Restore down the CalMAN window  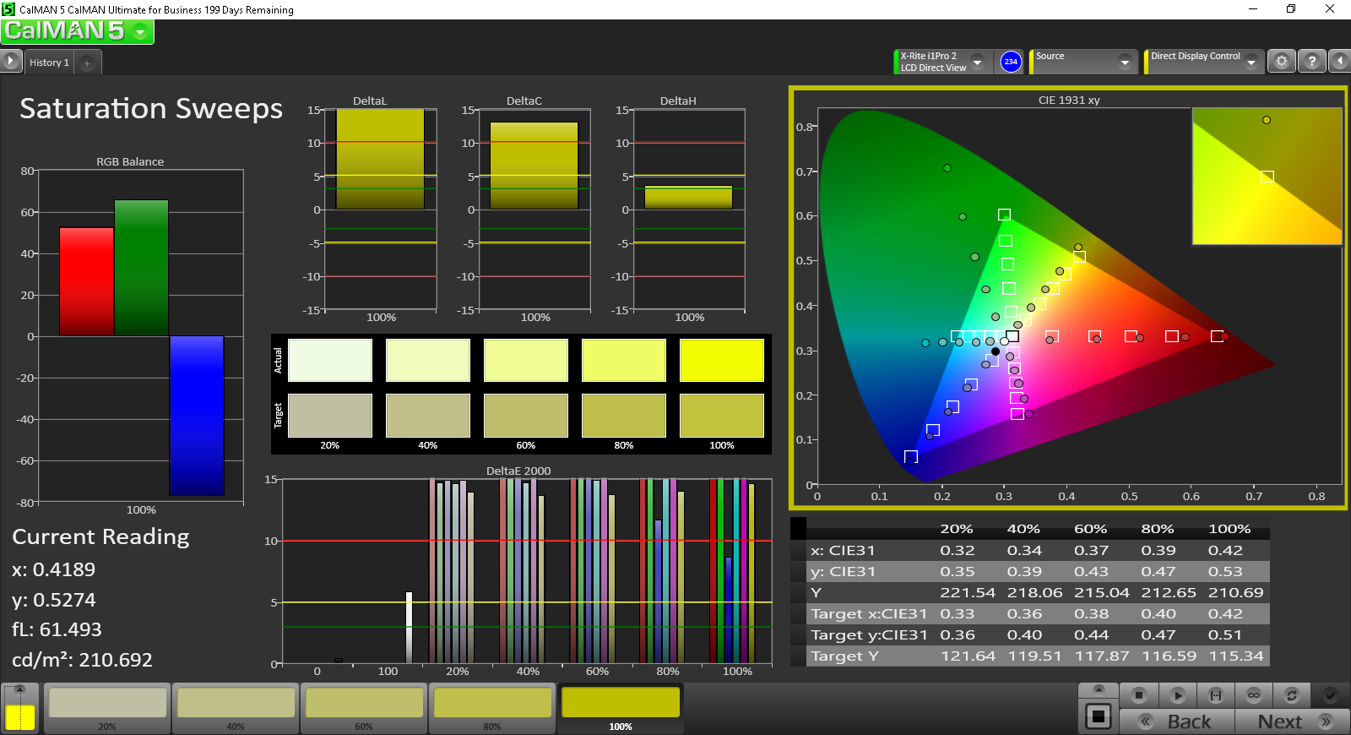click(1291, 9)
